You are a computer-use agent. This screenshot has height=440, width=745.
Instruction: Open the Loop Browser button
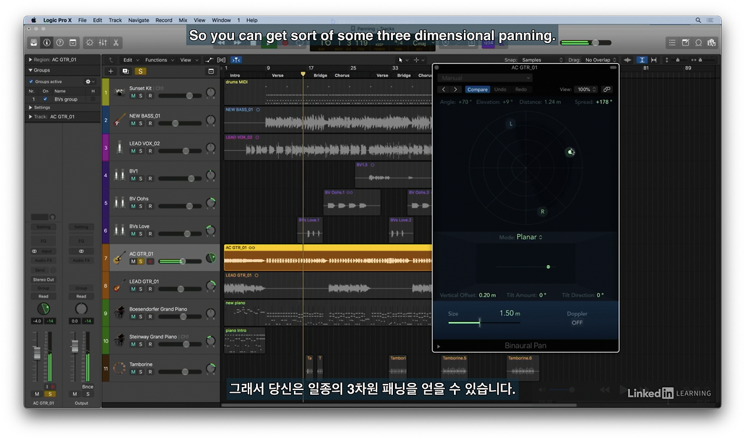tap(698, 42)
